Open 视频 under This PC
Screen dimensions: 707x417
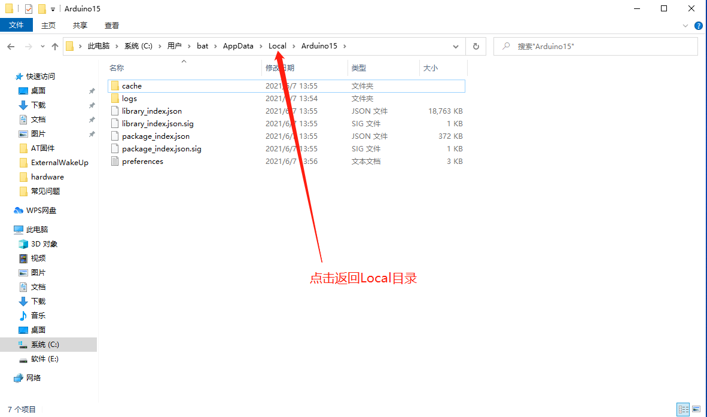click(32, 258)
